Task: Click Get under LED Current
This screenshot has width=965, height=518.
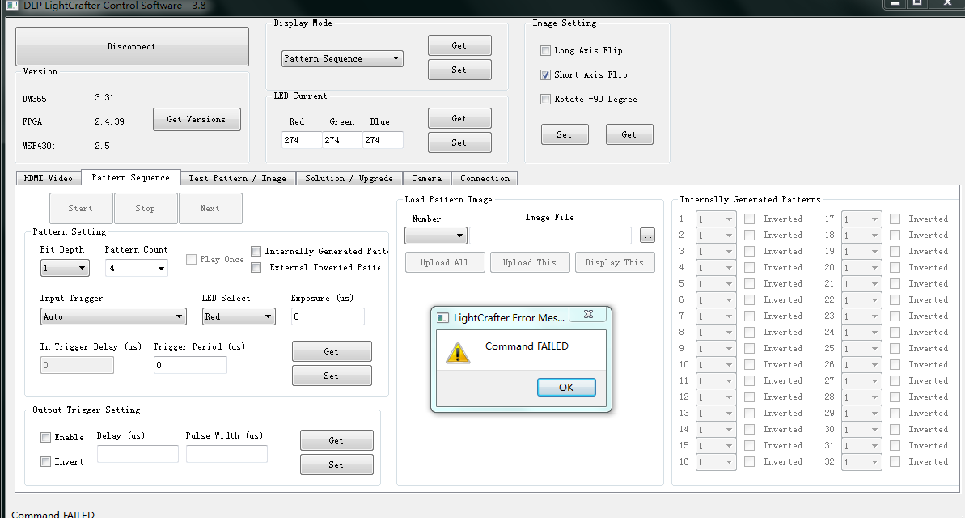Action: pyautogui.click(x=459, y=118)
